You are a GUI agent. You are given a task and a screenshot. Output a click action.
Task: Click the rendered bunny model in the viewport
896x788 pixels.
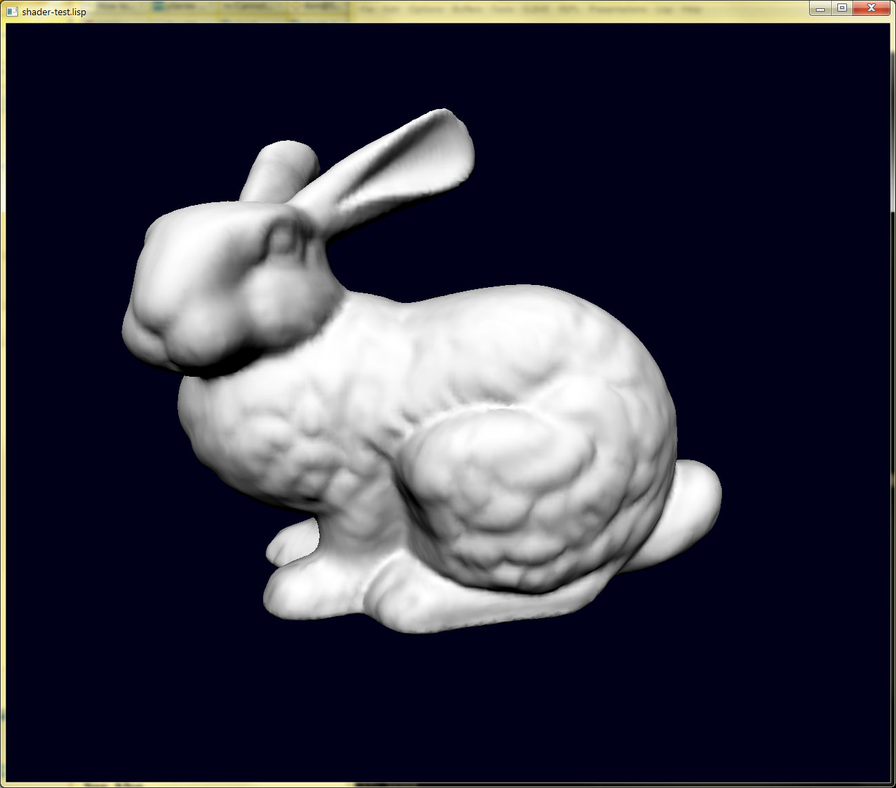pyautogui.click(x=421, y=371)
